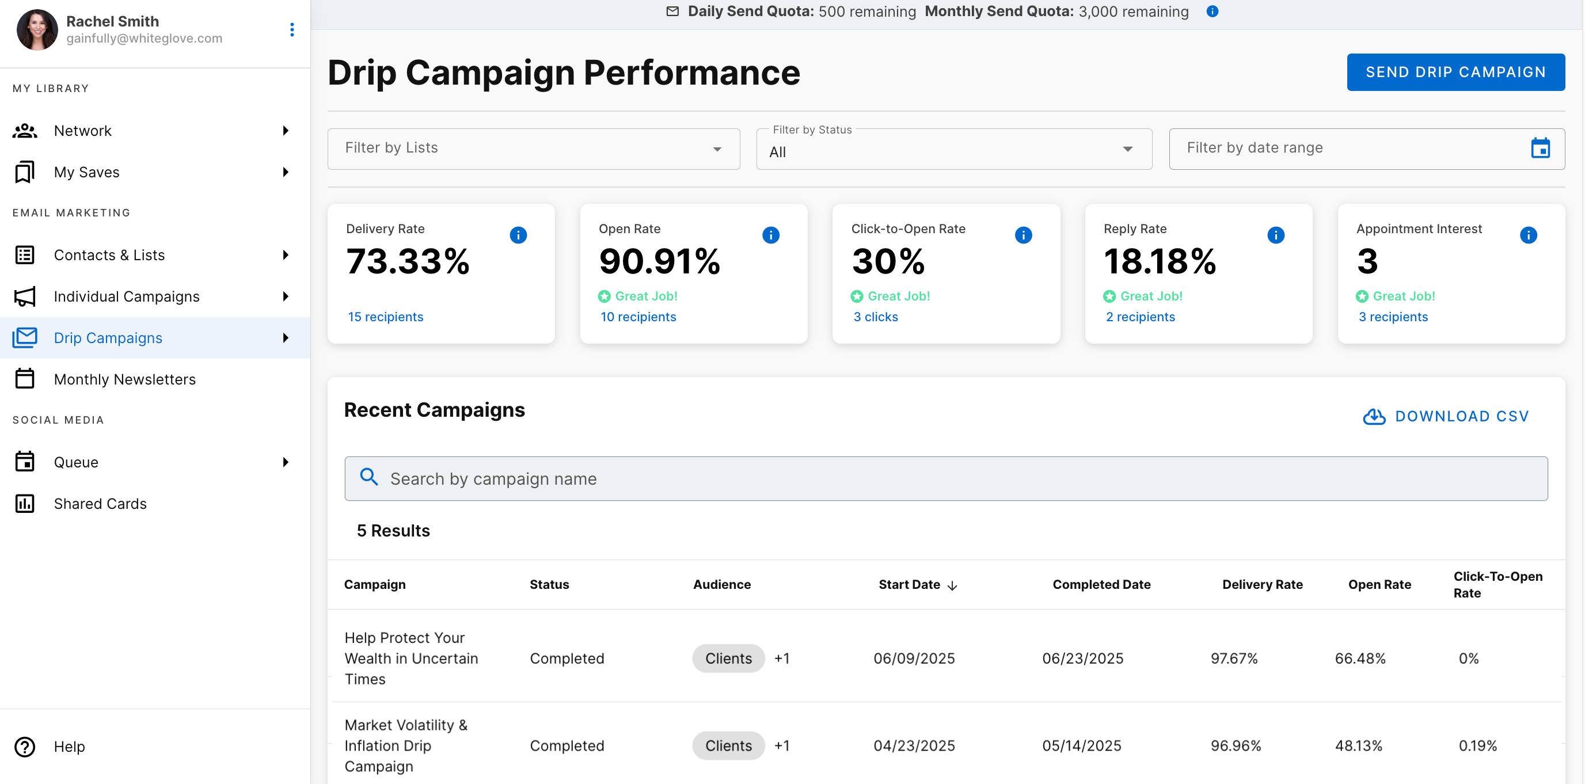The image size is (1585, 784).
Task: Expand the Contacts & Lists arrow
Action: click(286, 255)
